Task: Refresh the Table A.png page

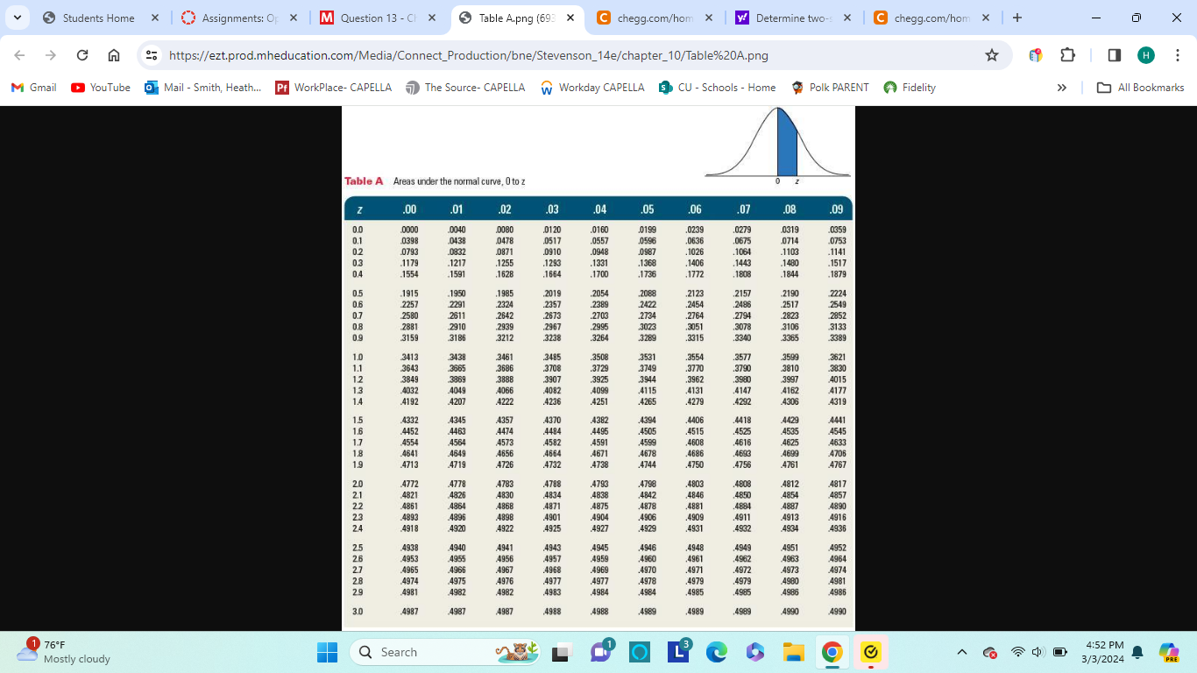Action: coord(82,53)
